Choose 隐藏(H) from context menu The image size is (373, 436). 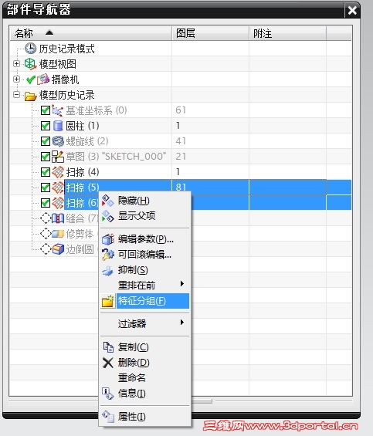144,201
